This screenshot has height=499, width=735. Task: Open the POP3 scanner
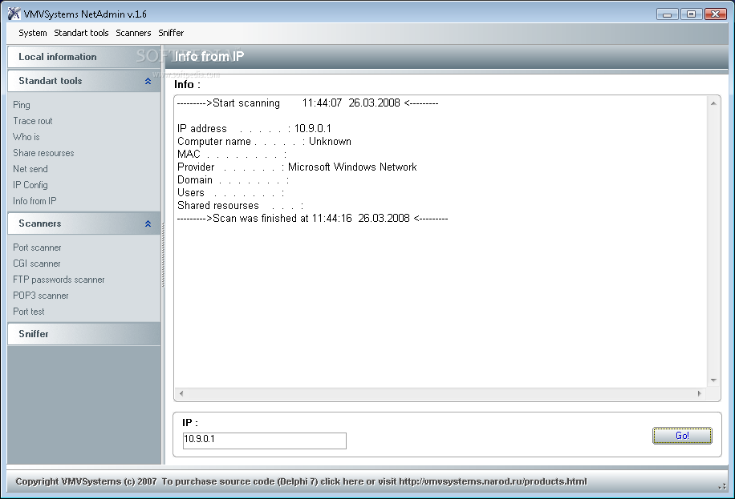[x=41, y=296]
